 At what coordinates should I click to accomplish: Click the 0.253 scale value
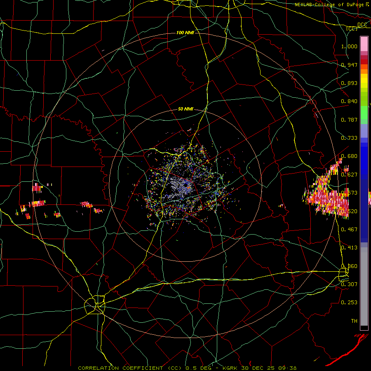(349, 303)
